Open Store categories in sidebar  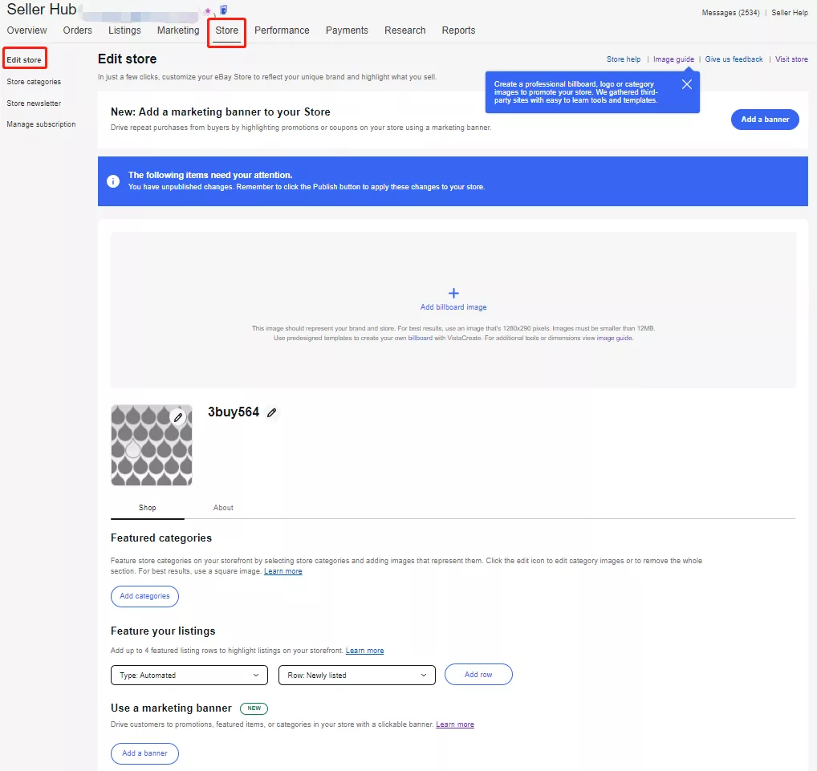pyautogui.click(x=34, y=82)
